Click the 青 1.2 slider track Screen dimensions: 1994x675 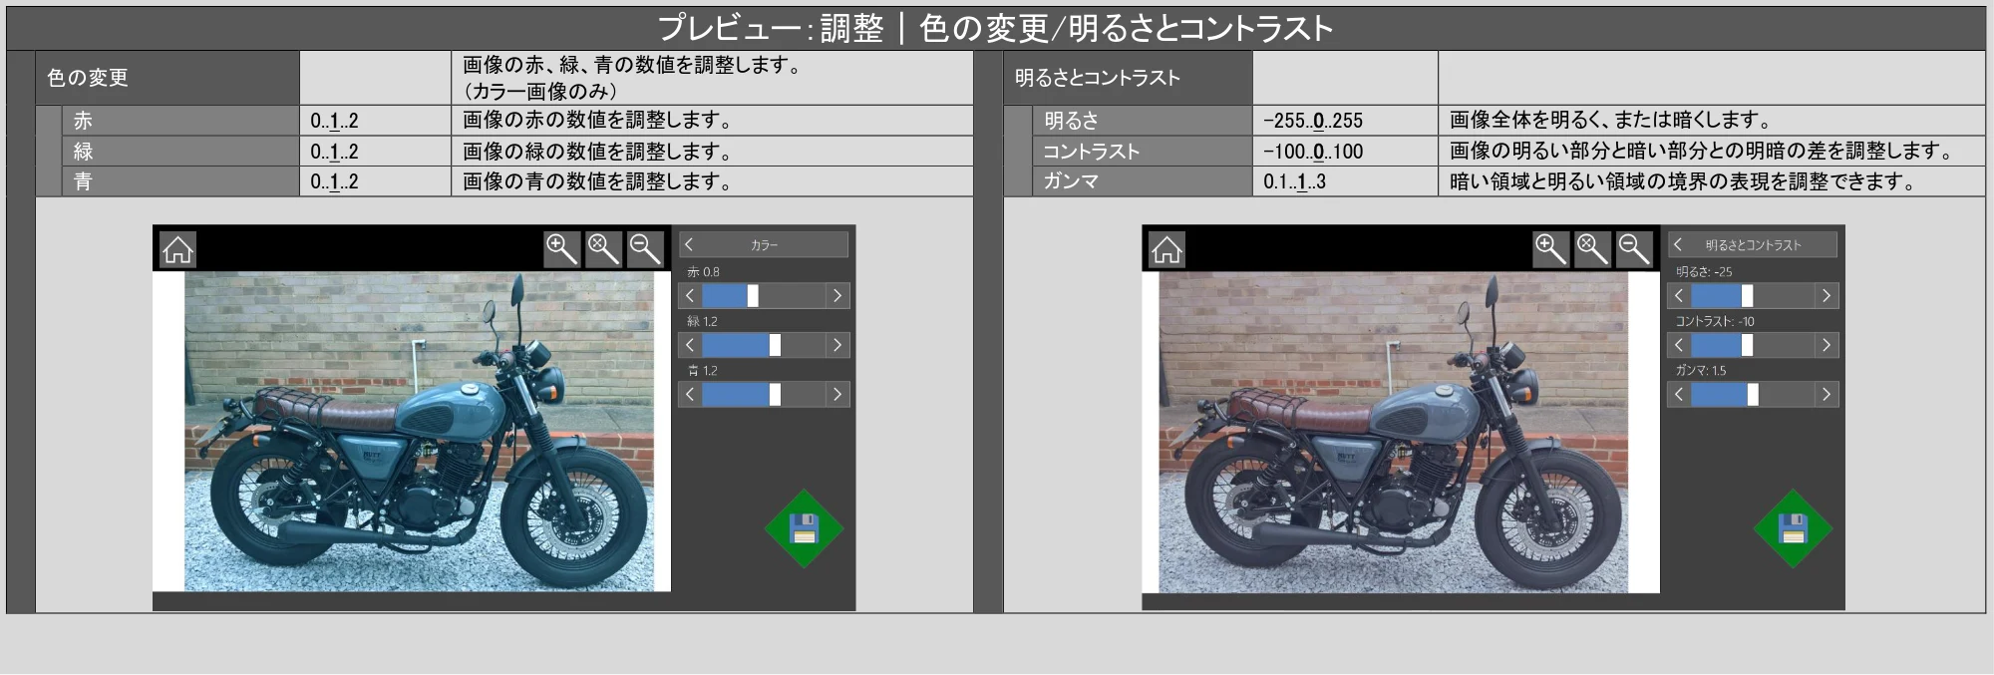(x=764, y=395)
